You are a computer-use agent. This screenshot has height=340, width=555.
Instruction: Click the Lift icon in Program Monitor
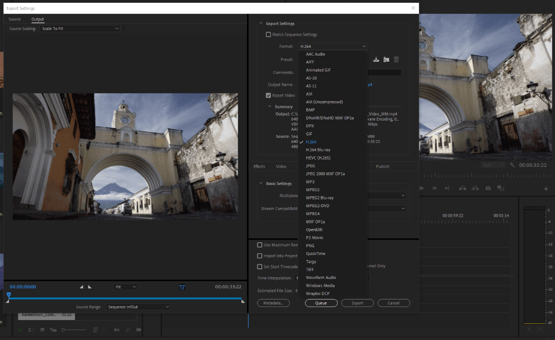pyautogui.click(x=462, y=188)
